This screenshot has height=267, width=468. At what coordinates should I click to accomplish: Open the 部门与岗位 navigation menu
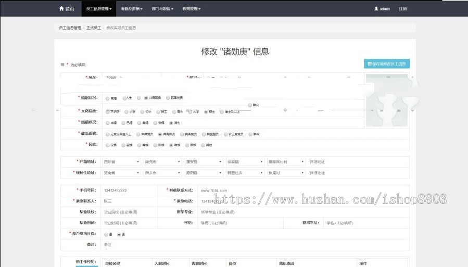pos(162,9)
